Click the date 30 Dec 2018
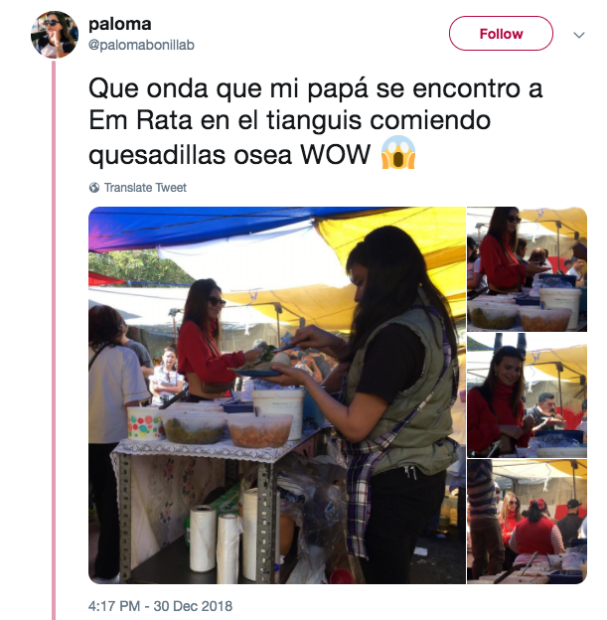 (193, 606)
